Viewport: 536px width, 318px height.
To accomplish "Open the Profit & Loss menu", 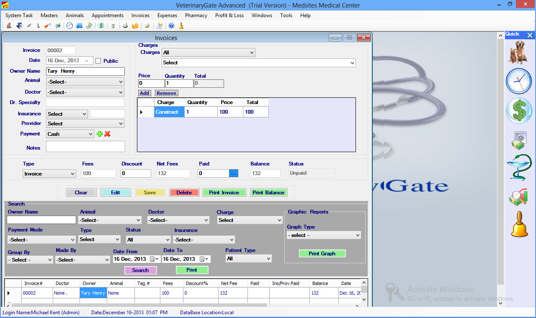I will pyautogui.click(x=229, y=15).
